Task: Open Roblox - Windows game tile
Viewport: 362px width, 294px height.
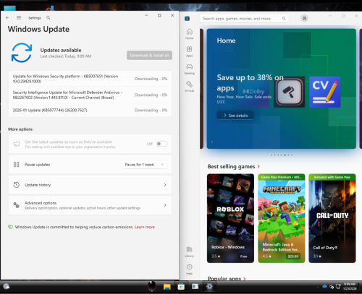Action: 230,218
